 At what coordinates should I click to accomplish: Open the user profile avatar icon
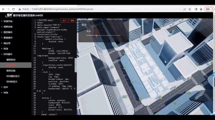pyautogui.click(x=201, y=9)
